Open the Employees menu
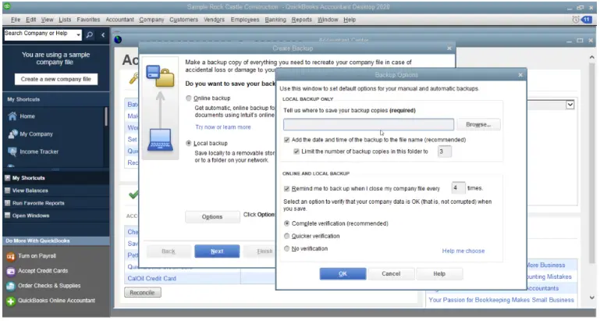The width and height of the screenshot is (600, 321). 245,20
